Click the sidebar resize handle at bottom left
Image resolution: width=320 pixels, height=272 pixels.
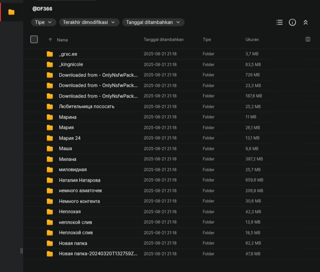(x=21, y=251)
